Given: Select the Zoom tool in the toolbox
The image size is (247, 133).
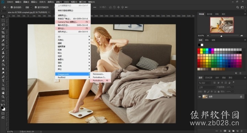Looking at the screenshot, I should (3, 97).
